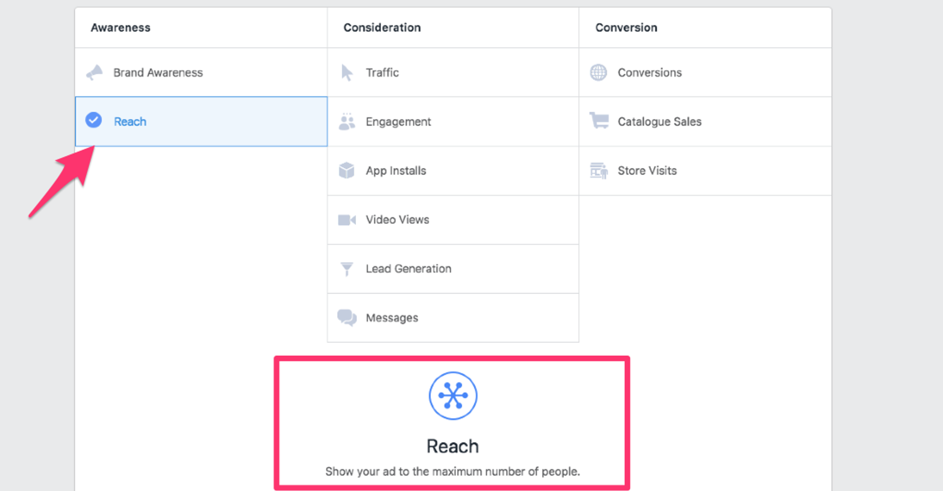Click the App Installs box icon
The height and width of the screenshot is (491, 943).
coord(347,171)
